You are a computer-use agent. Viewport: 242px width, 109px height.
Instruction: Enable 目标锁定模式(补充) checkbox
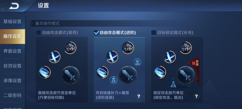(154, 33)
